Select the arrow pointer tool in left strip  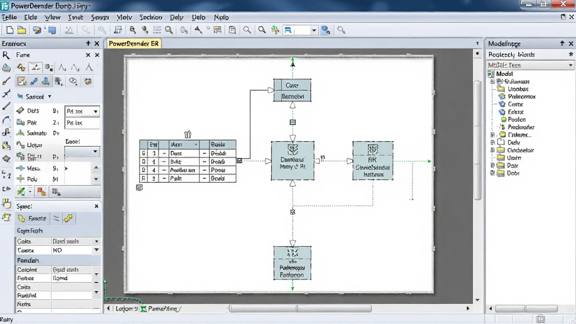point(6,55)
